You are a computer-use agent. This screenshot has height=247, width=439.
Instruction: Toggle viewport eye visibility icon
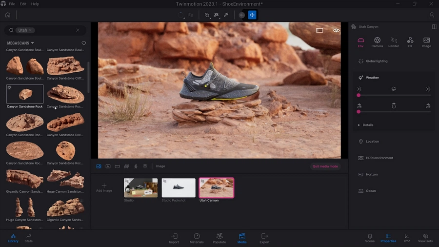click(x=336, y=30)
